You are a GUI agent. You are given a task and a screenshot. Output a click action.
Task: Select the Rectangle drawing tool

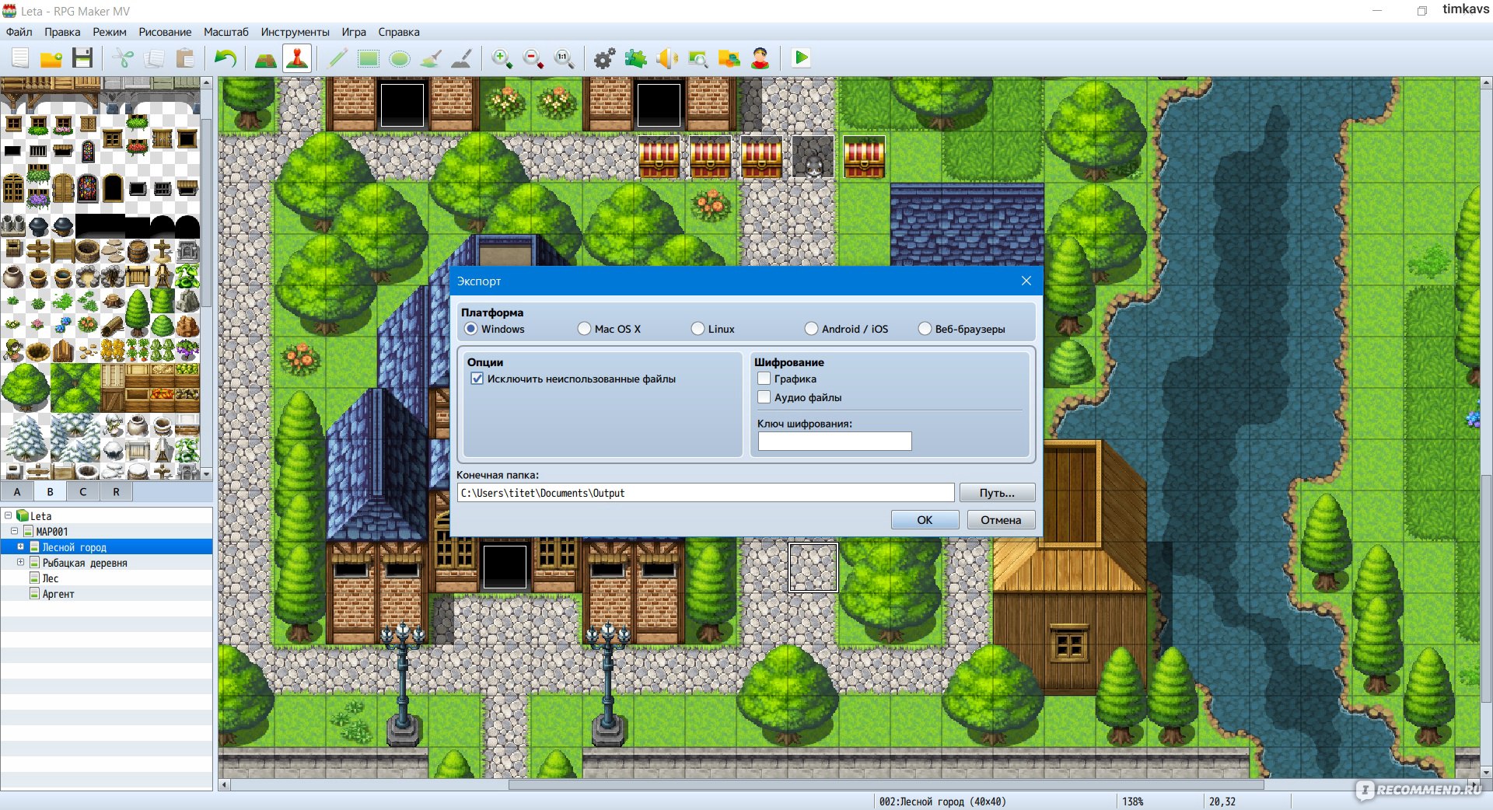pos(369,58)
